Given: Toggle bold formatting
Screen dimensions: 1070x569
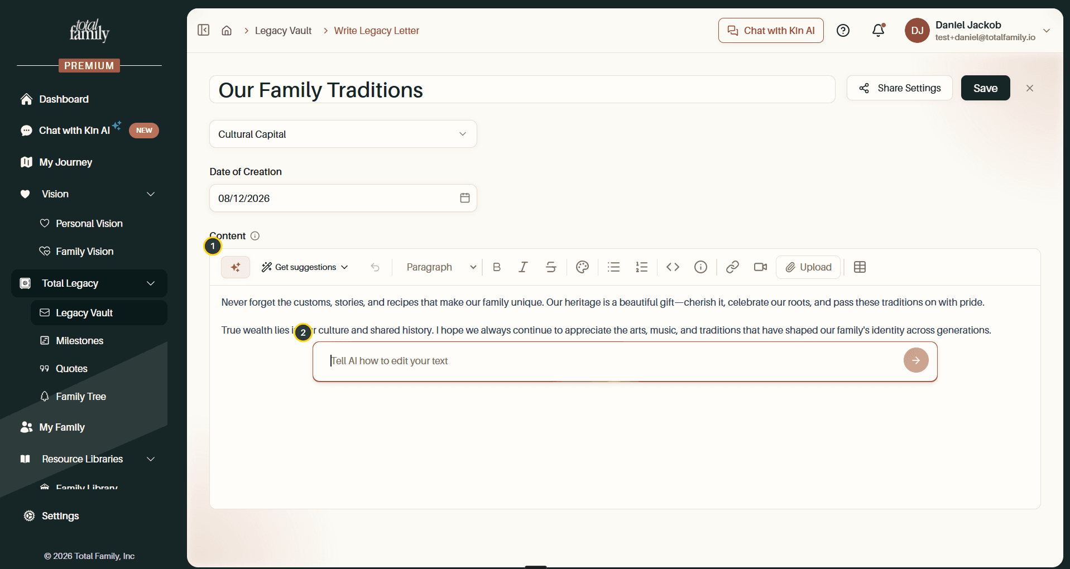Looking at the screenshot, I should tap(497, 267).
